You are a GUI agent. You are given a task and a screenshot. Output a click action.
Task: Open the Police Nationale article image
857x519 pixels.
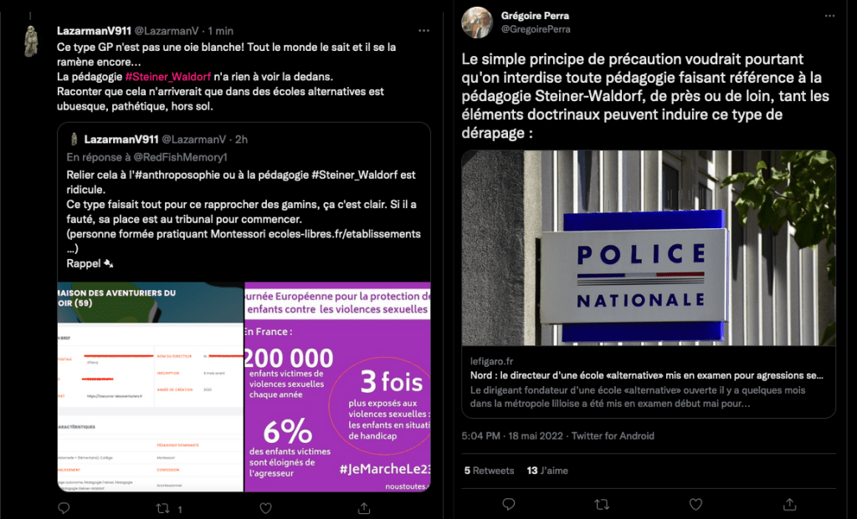click(x=649, y=247)
